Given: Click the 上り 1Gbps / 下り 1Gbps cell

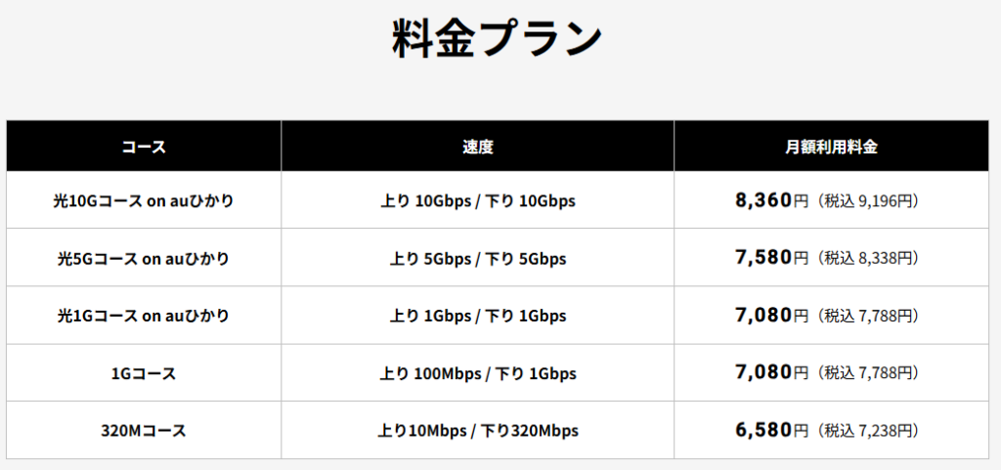Looking at the screenshot, I should 477,316.
